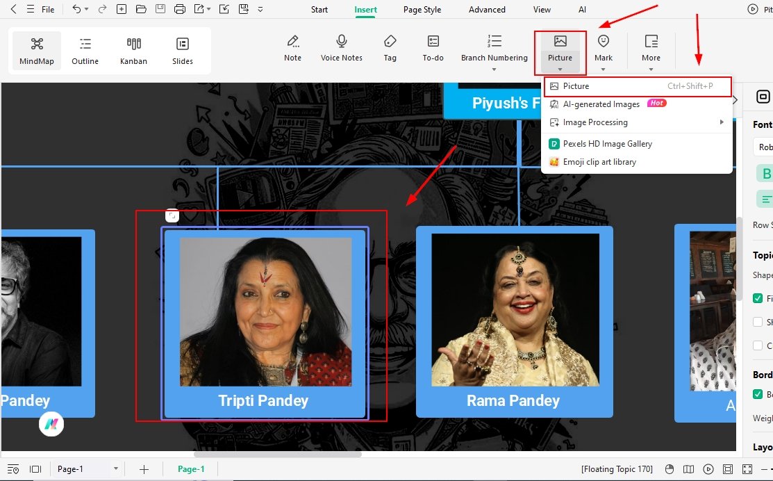Click fit-to-window icon in status bar
773x481 pixels.
pos(728,469)
